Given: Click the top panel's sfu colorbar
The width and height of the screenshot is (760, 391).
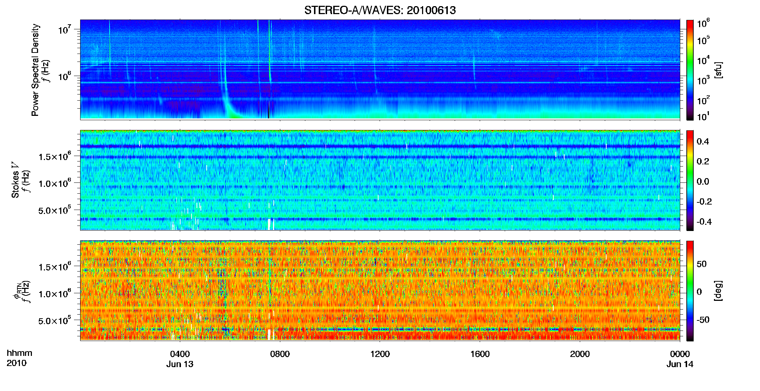Looking at the screenshot, I should (690, 70).
